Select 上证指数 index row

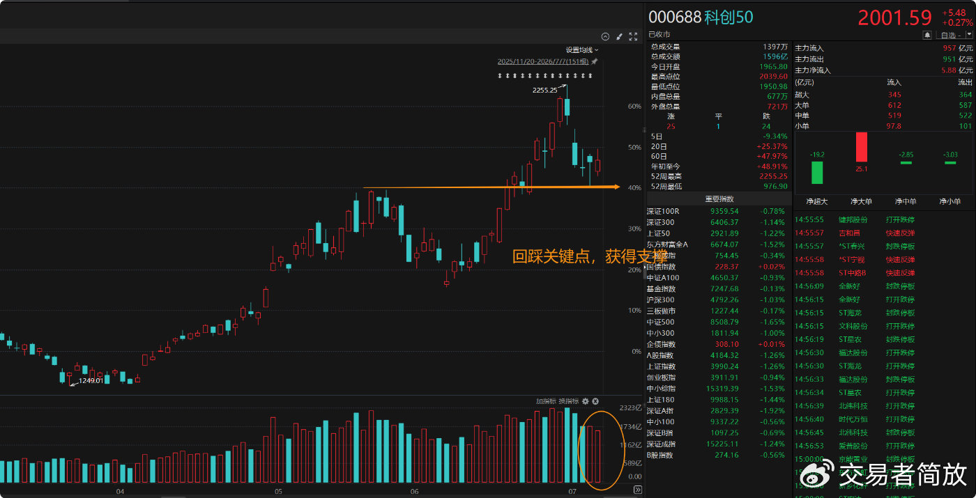[x=718, y=366]
